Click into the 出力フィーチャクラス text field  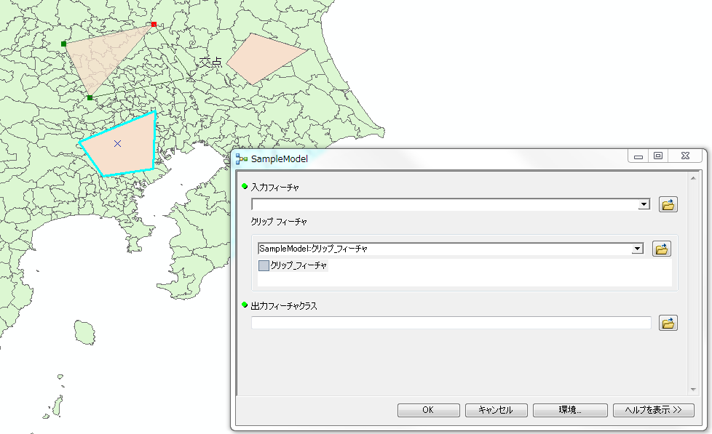[x=451, y=323]
